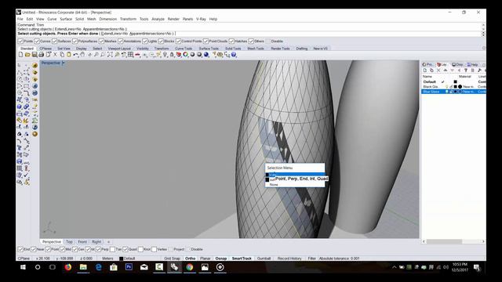502x282 pixels.
Task: Toggle the End osnap checkbox
Action: click(x=21, y=249)
